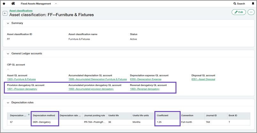
Task: Collapse the Summary section
Action: [x=8, y=23]
